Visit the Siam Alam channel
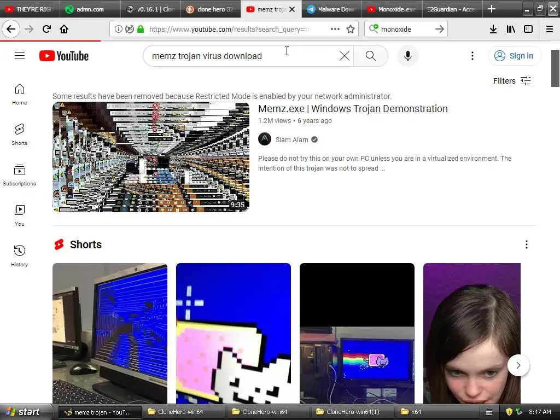Viewport: 560px width, 420px height. pos(292,139)
